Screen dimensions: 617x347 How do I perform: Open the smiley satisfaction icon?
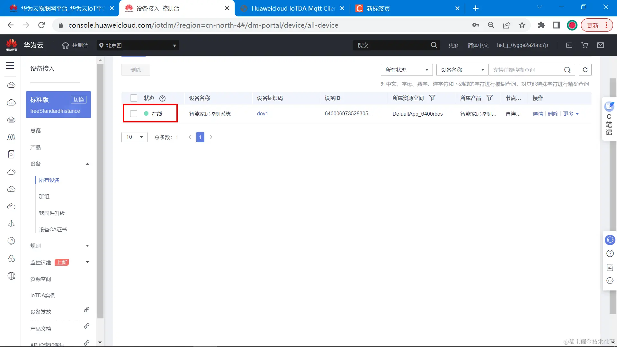(610, 281)
